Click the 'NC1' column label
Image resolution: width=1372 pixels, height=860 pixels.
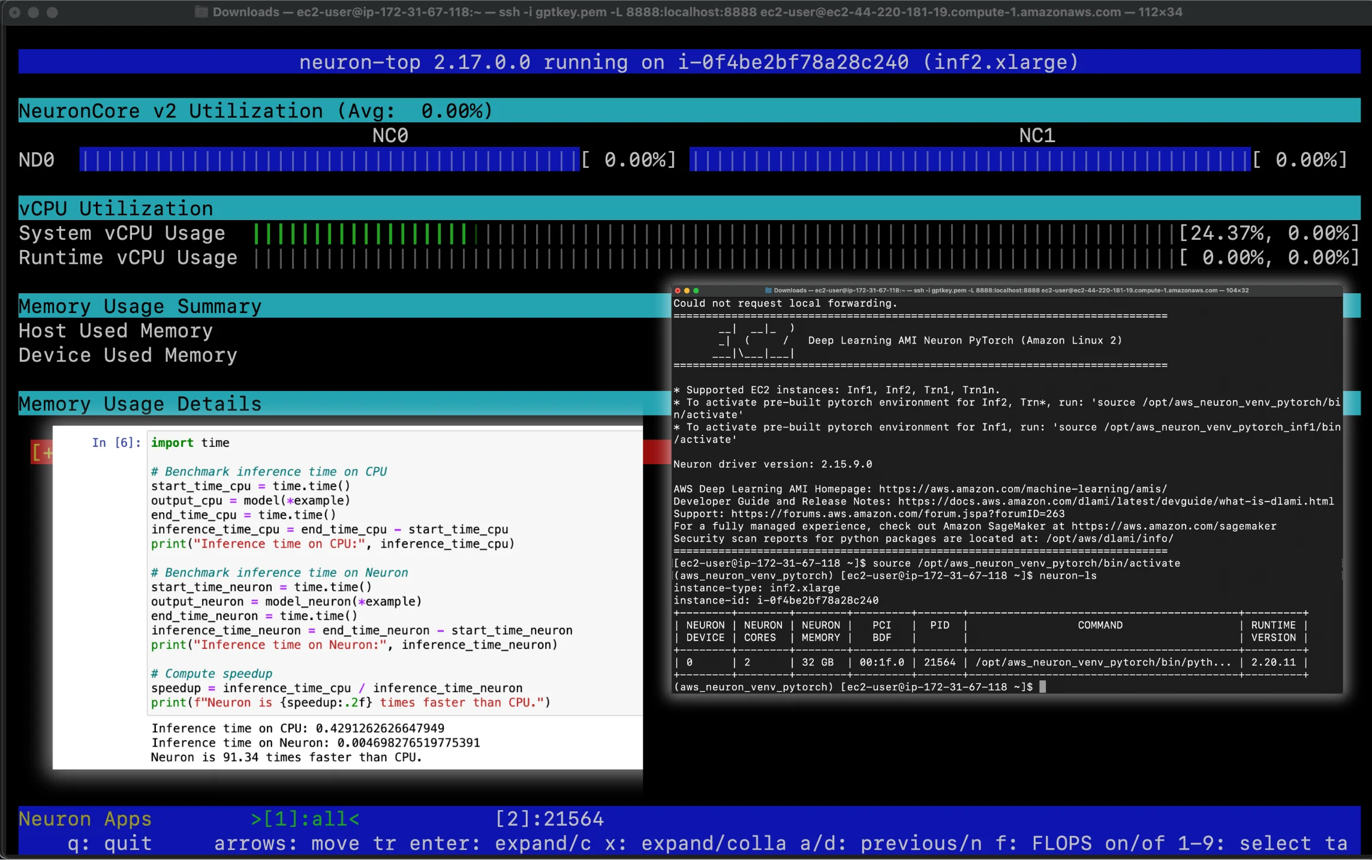[x=1037, y=136]
